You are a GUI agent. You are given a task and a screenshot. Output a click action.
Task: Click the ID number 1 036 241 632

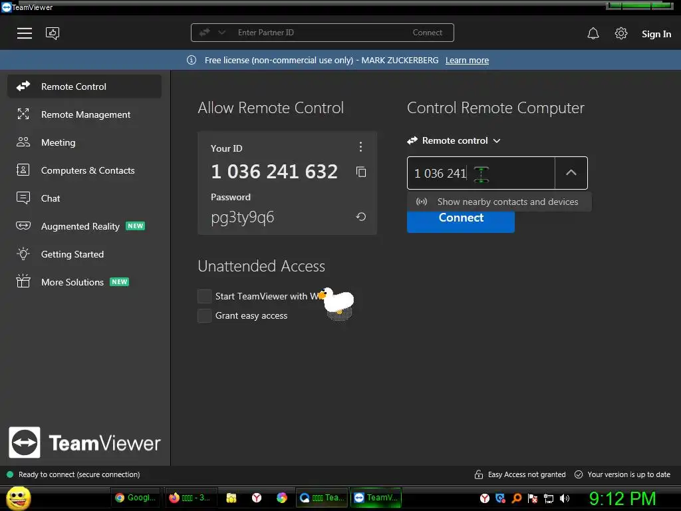coord(274,172)
